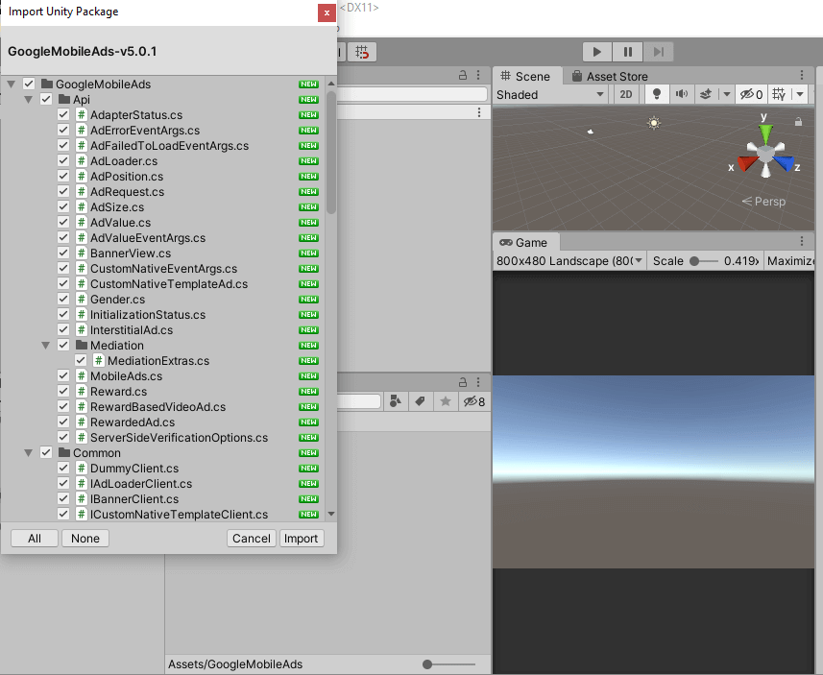This screenshot has height=675, width=823.
Task: Click the Hierarchy panel lock icon
Action: pos(463,75)
